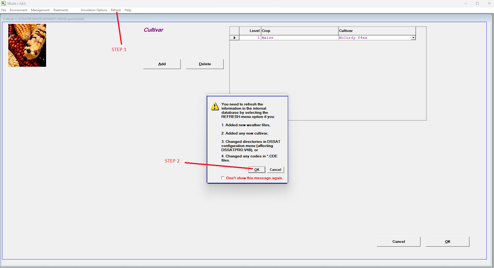Confirm the refresh warning dialog with OK

(x=257, y=170)
